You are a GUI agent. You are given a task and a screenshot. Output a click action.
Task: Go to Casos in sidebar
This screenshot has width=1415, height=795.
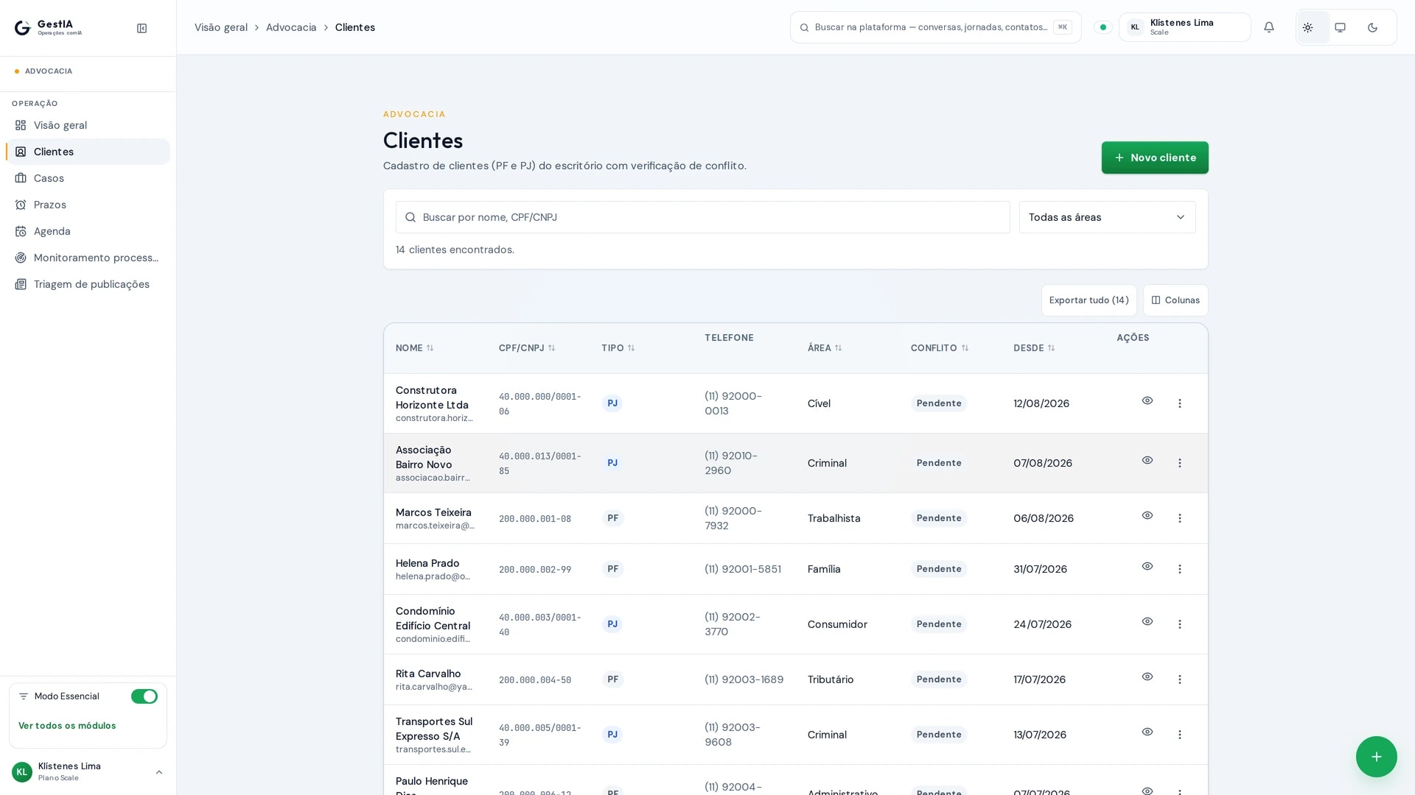pos(88,178)
